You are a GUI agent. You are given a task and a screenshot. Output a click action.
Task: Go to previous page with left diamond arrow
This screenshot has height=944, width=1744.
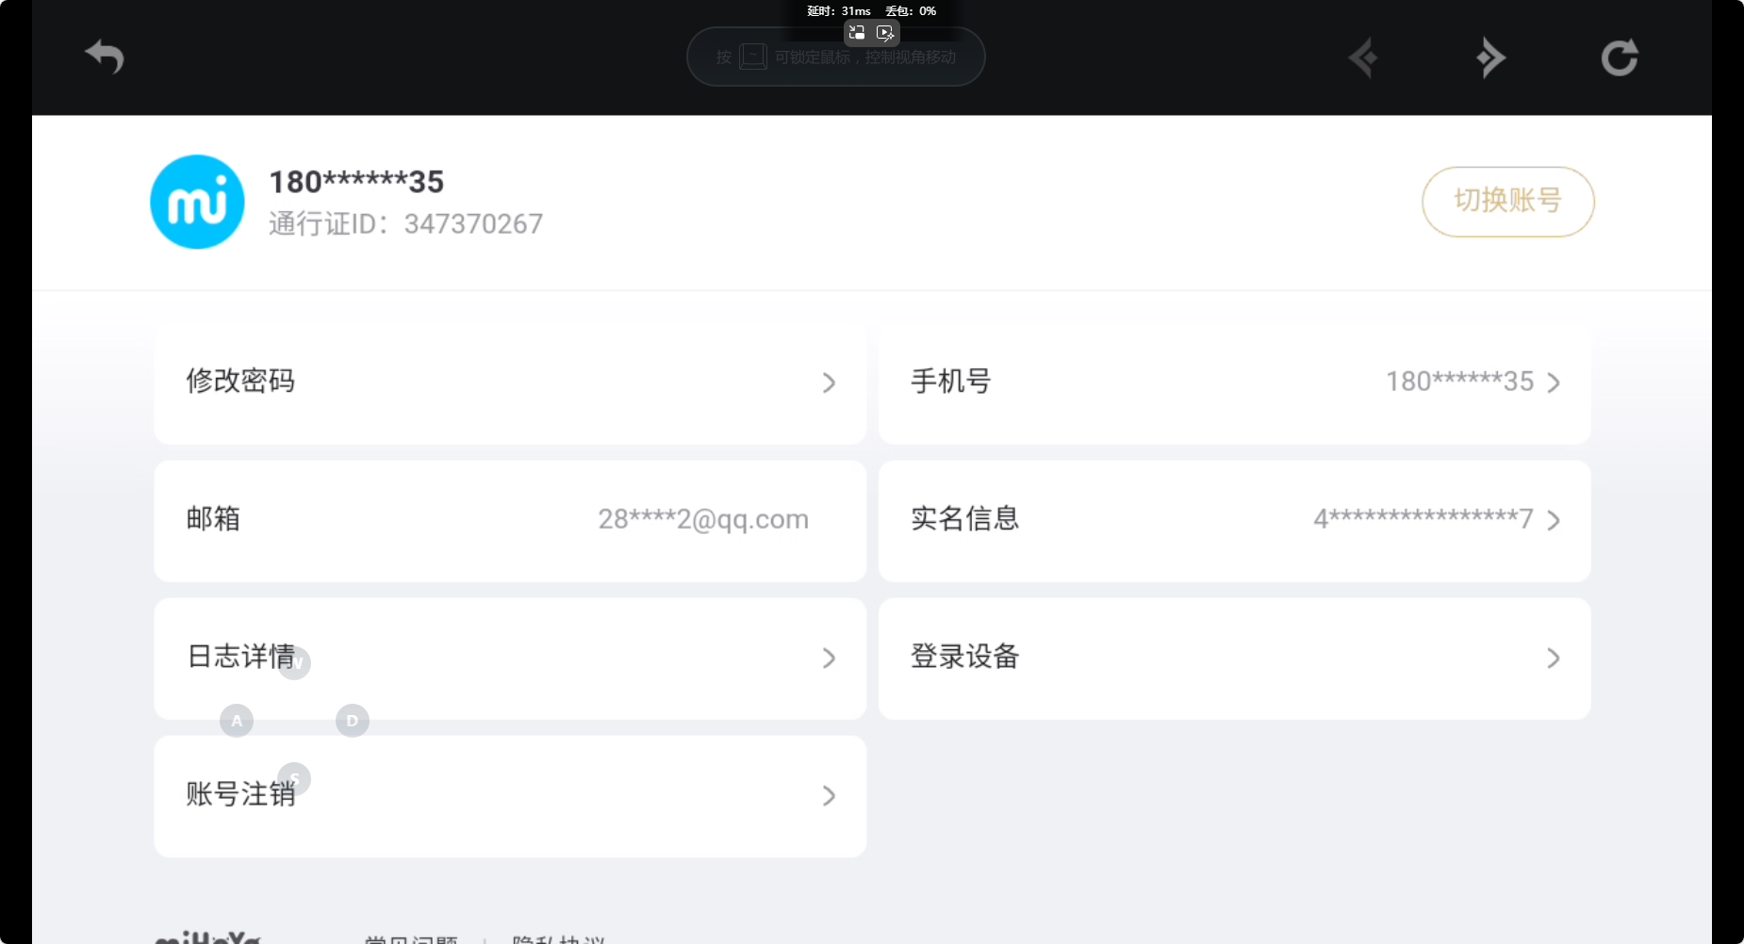[1363, 57]
